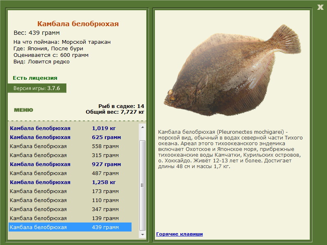Select the highlighted 439 грамм fish entry
The width and height of the screenshot is (327, 245).
[70, 227]
